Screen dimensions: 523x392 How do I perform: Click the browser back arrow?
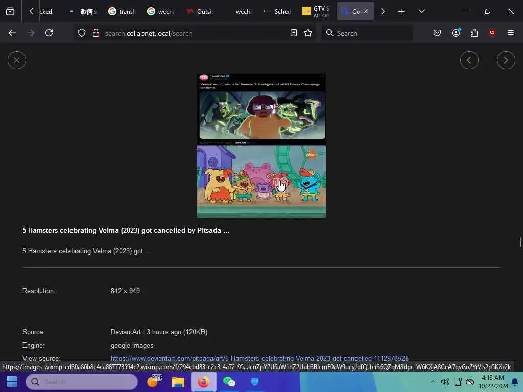[x=12, y=33]
